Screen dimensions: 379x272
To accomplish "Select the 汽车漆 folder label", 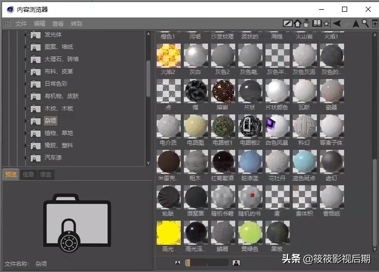I will point(53,158).
